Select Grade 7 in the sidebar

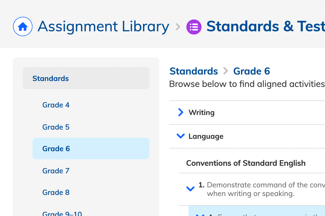56,171
